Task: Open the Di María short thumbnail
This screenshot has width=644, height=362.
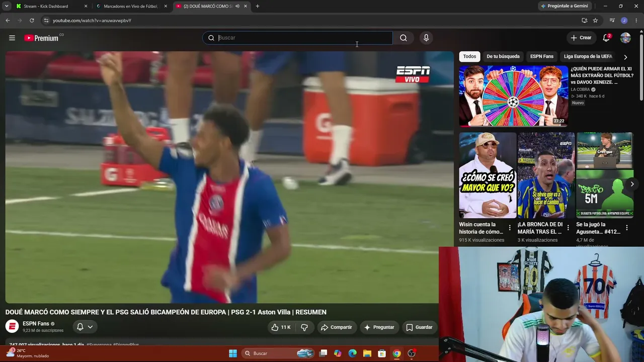Action: [546, 175]
